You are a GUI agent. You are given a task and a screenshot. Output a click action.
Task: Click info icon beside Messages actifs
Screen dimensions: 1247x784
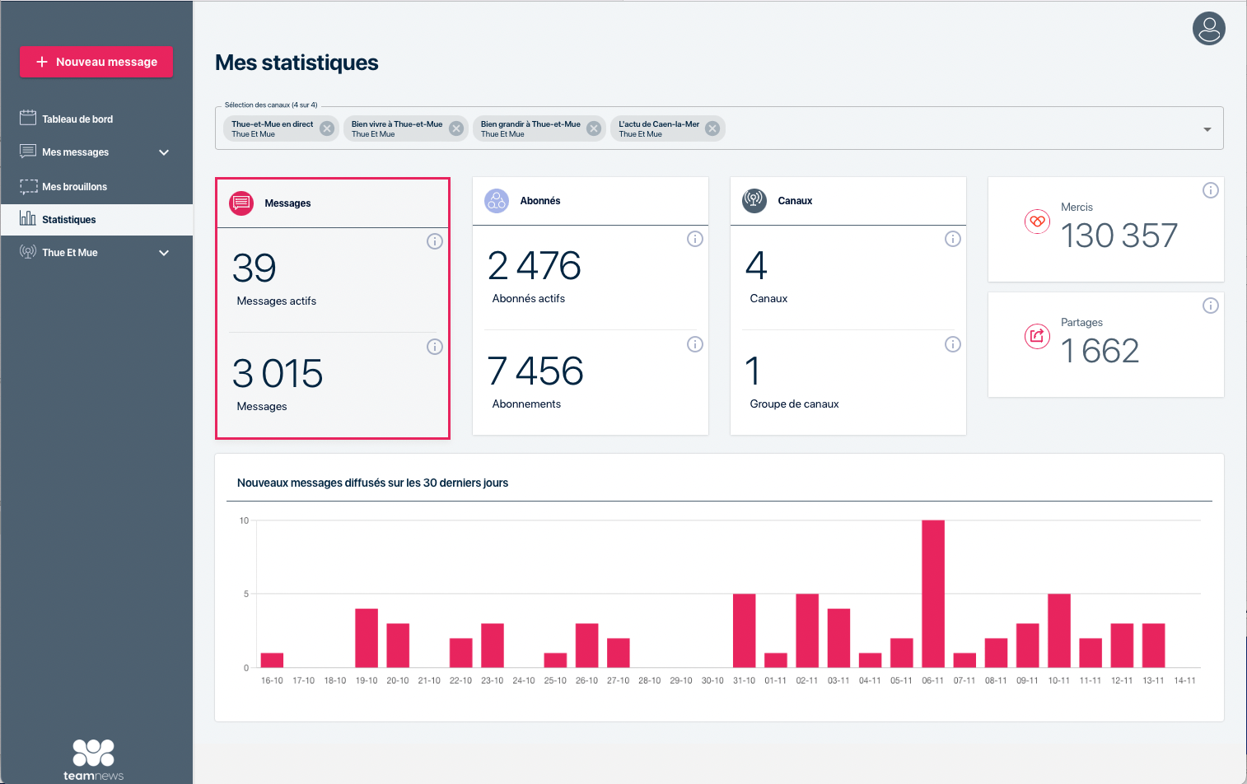[435, 241]
